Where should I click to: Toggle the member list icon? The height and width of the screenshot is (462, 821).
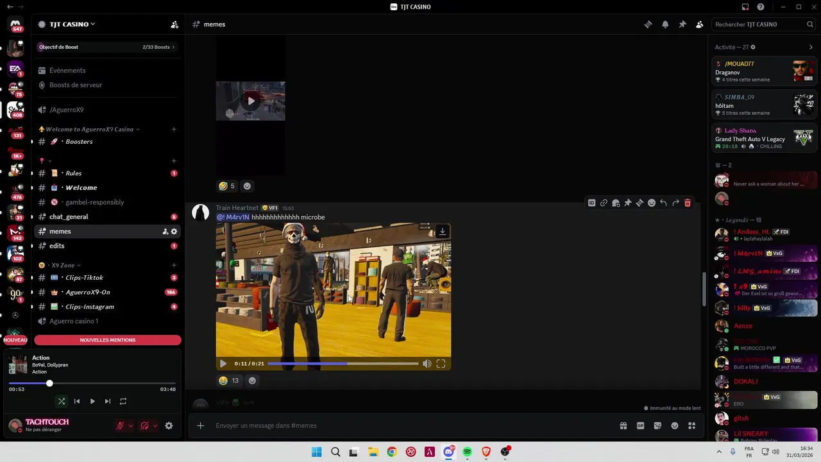[699, 24]
